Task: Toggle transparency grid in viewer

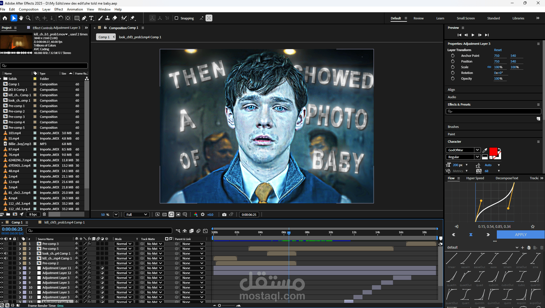Action: click(x=164, y=214)
